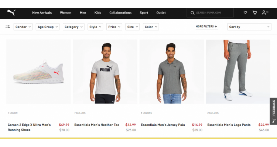Focus the Search Puma.com field
This screenshot has height=147, width=277.
[210, 12]
